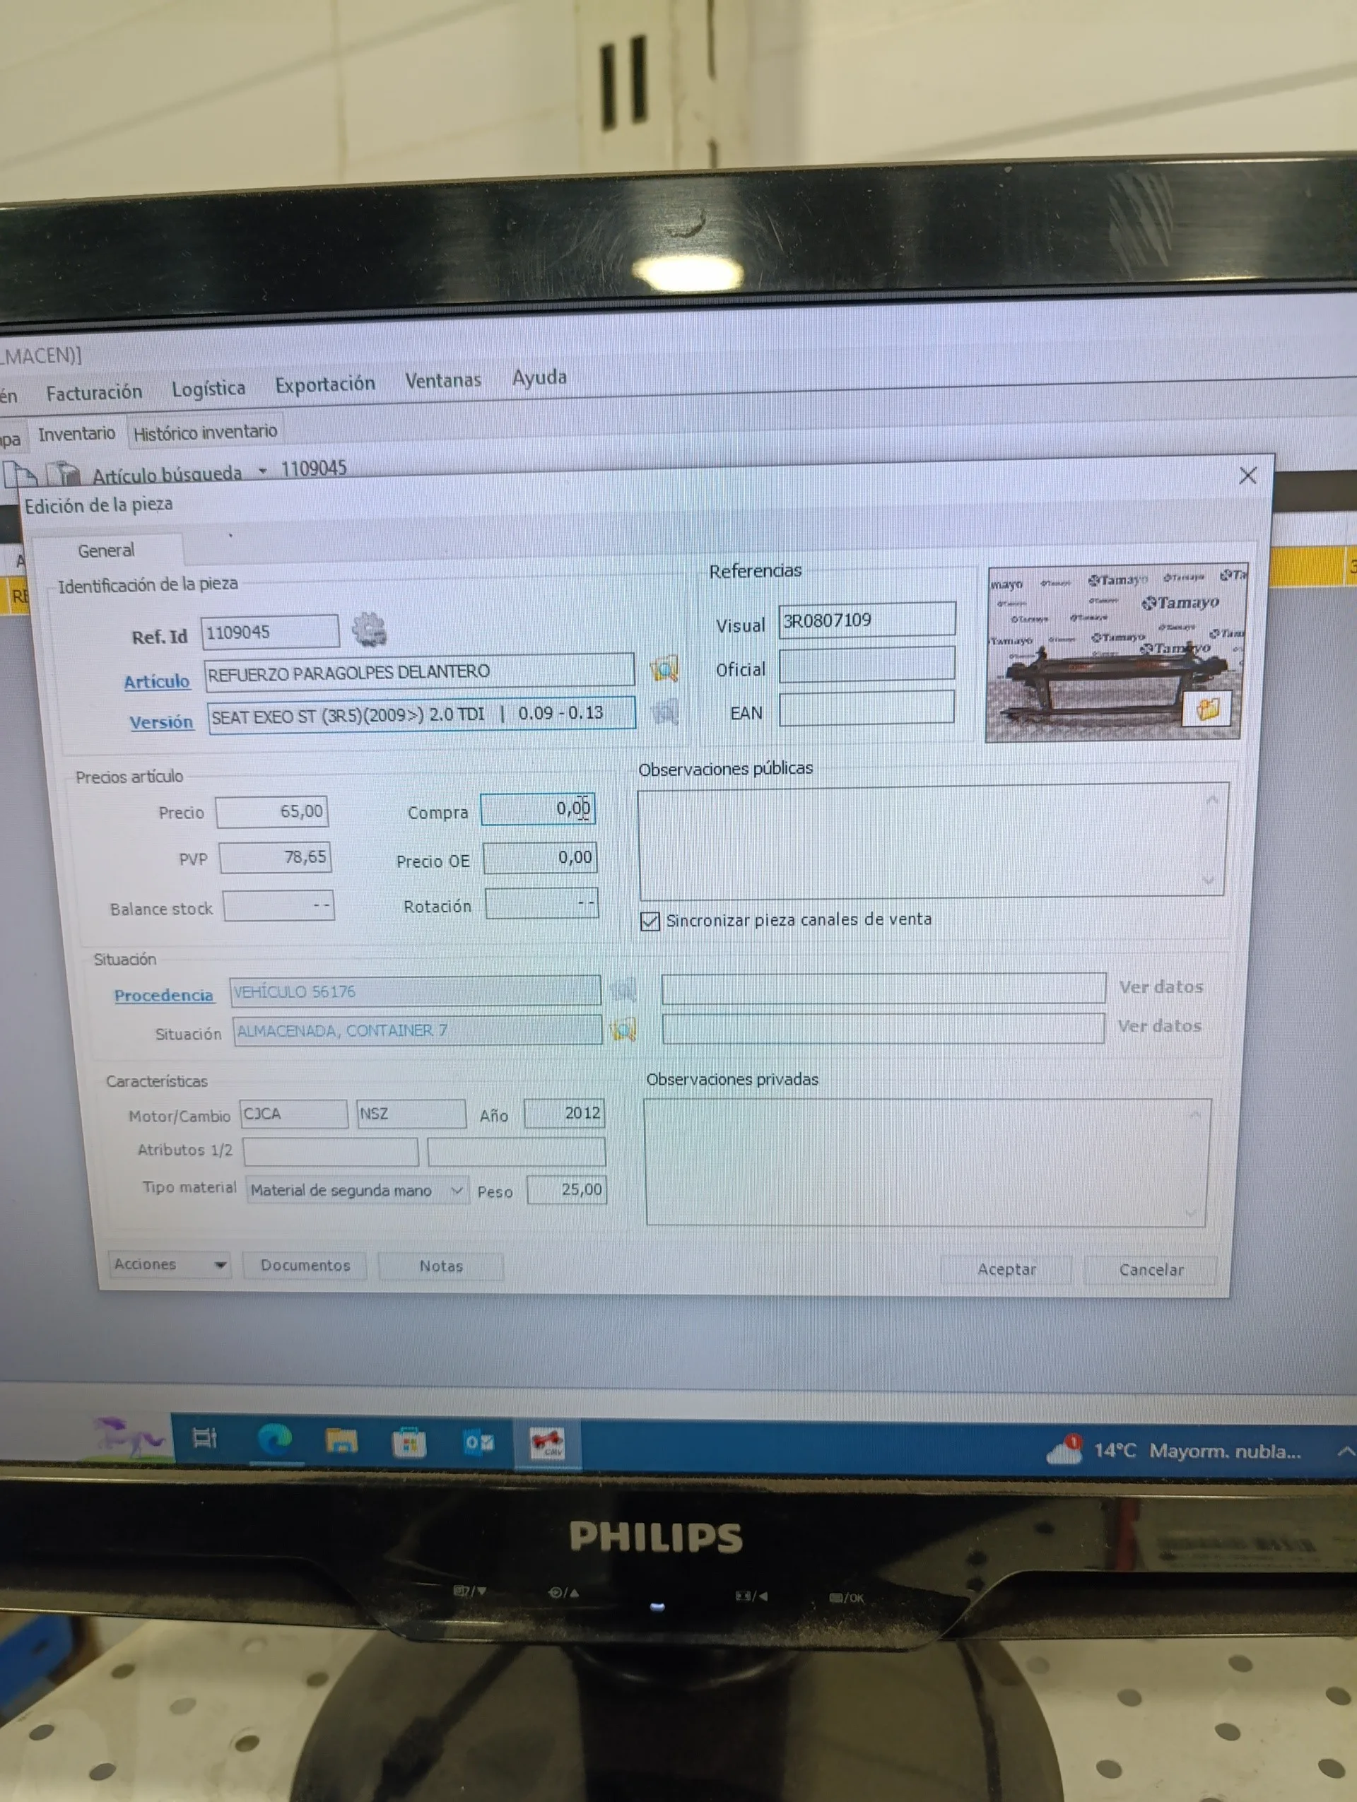
Task: Click the new document icon in the toolbar
Action: (x=21, y=473)
